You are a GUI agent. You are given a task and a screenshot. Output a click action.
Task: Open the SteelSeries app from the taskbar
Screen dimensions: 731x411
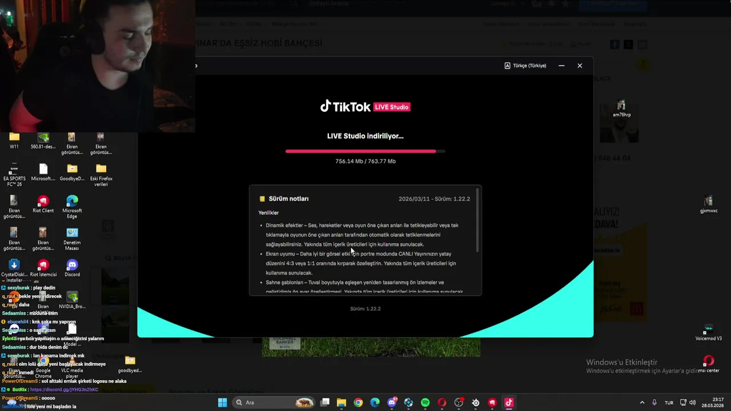476,402
